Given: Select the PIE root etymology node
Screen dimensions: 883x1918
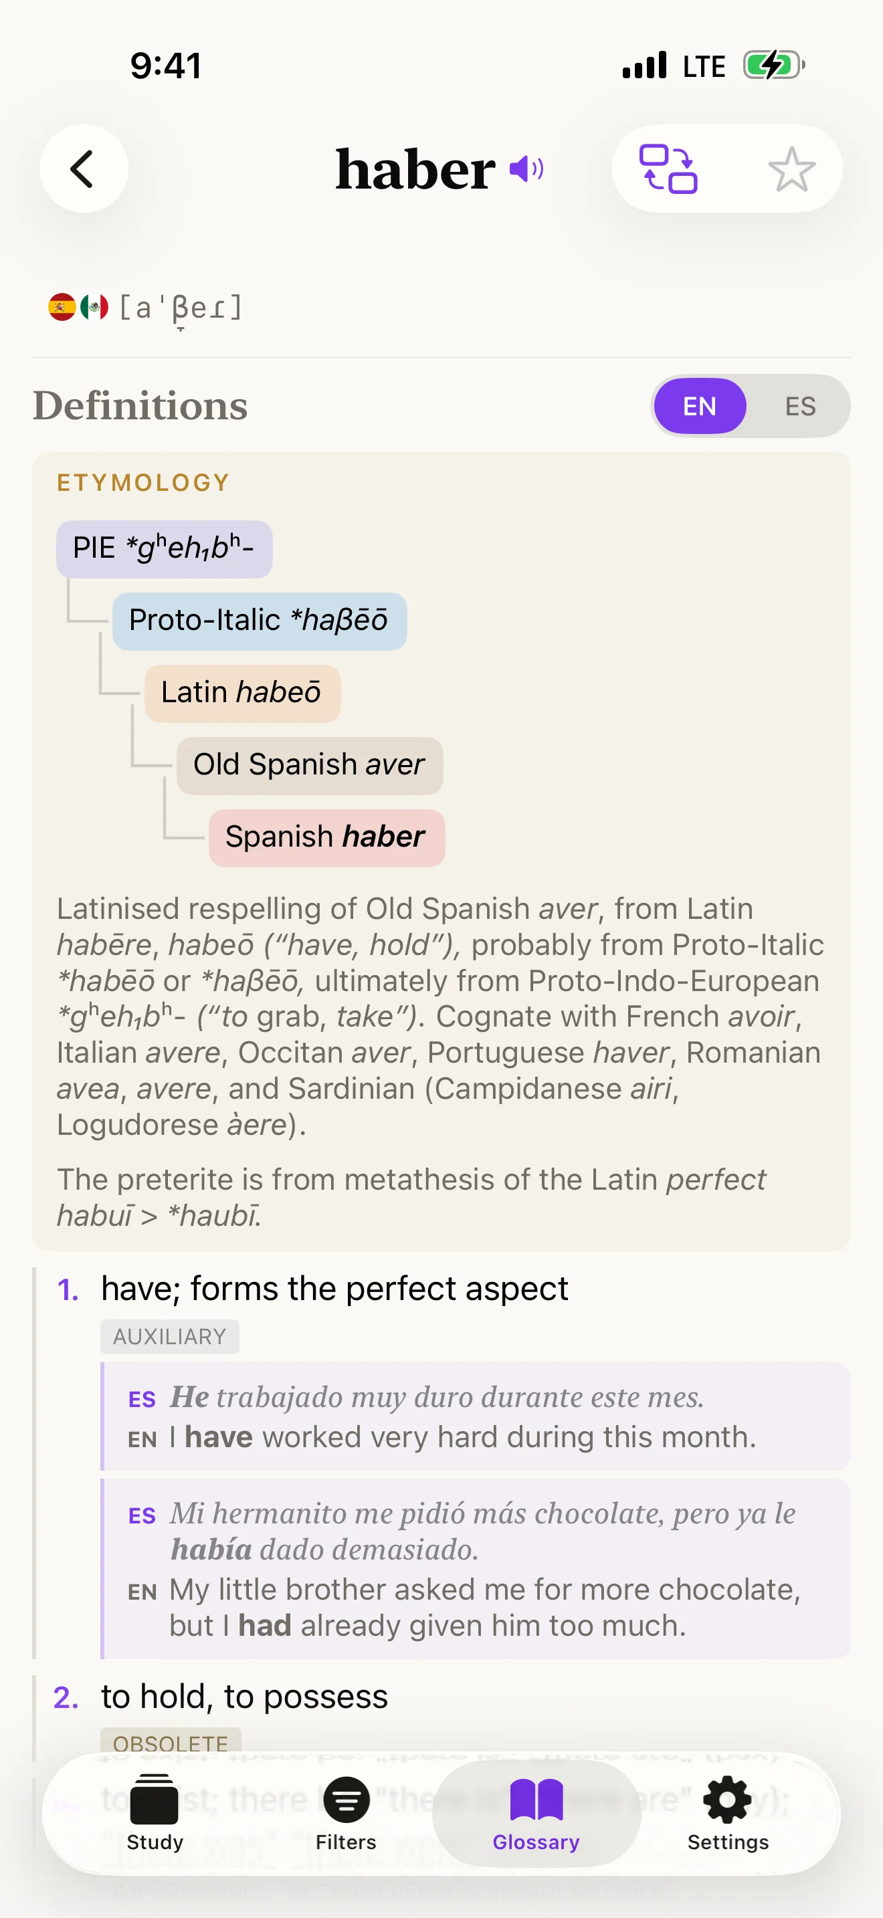Looking at the screenshot, I should 165,550.
